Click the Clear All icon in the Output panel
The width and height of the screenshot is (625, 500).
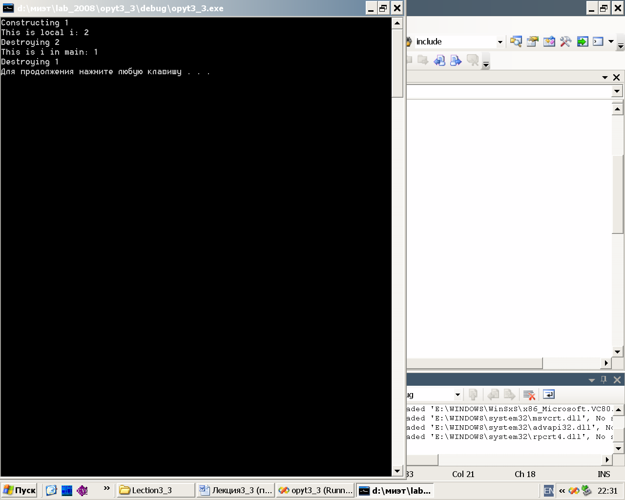[x=529, y=395]
